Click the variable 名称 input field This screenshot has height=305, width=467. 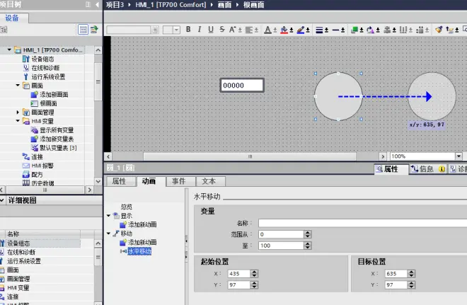coord(362,223)
